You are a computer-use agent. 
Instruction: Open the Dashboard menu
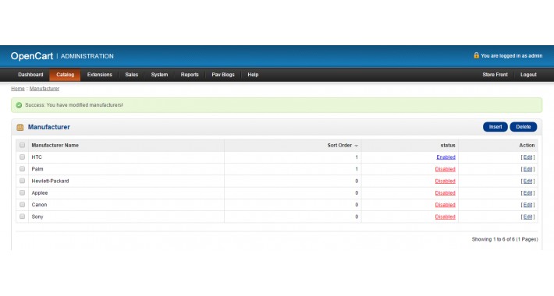[30, 75]
